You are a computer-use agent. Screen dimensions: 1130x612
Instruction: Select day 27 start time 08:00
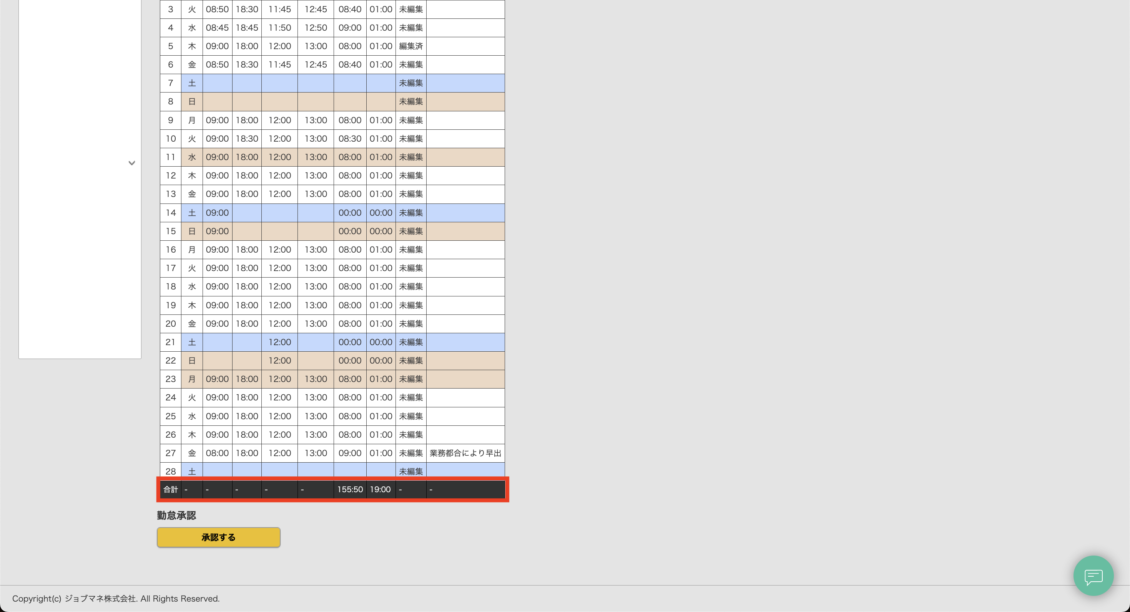pos(217,453)
